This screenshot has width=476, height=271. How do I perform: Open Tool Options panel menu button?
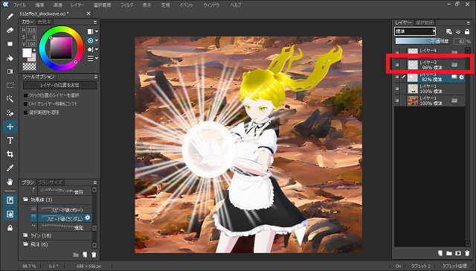(95, 77)
